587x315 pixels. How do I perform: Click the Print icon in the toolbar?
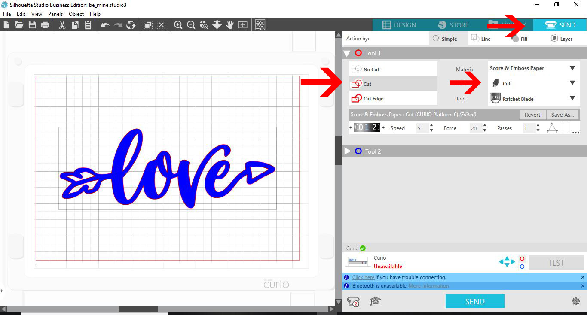[x=45, y=25]
